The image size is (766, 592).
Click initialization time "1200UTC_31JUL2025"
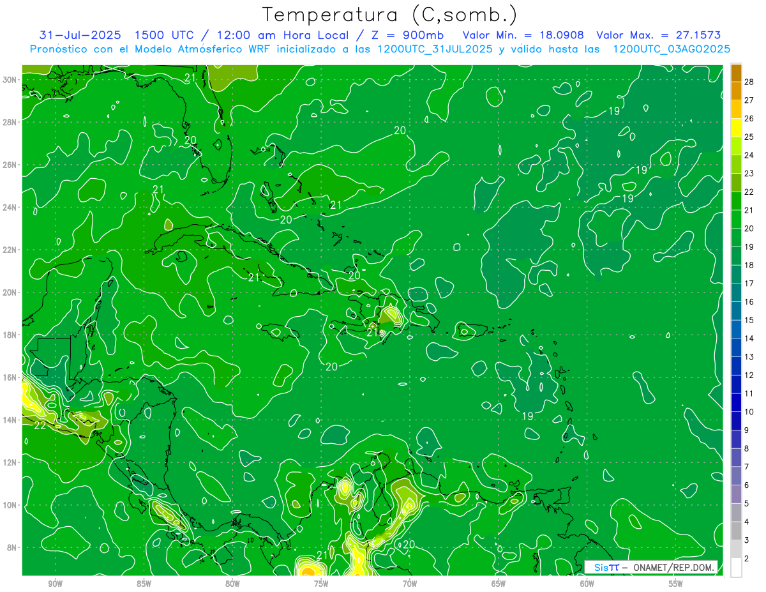coord(435,49)
